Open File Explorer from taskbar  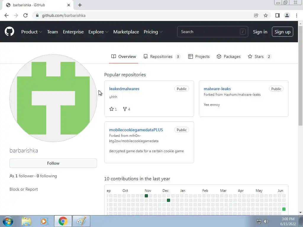point(26,221)
